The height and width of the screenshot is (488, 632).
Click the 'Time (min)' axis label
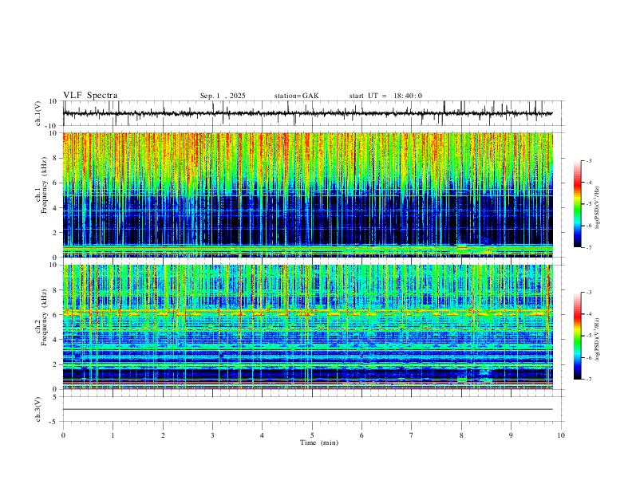click(x=319, y=443)
